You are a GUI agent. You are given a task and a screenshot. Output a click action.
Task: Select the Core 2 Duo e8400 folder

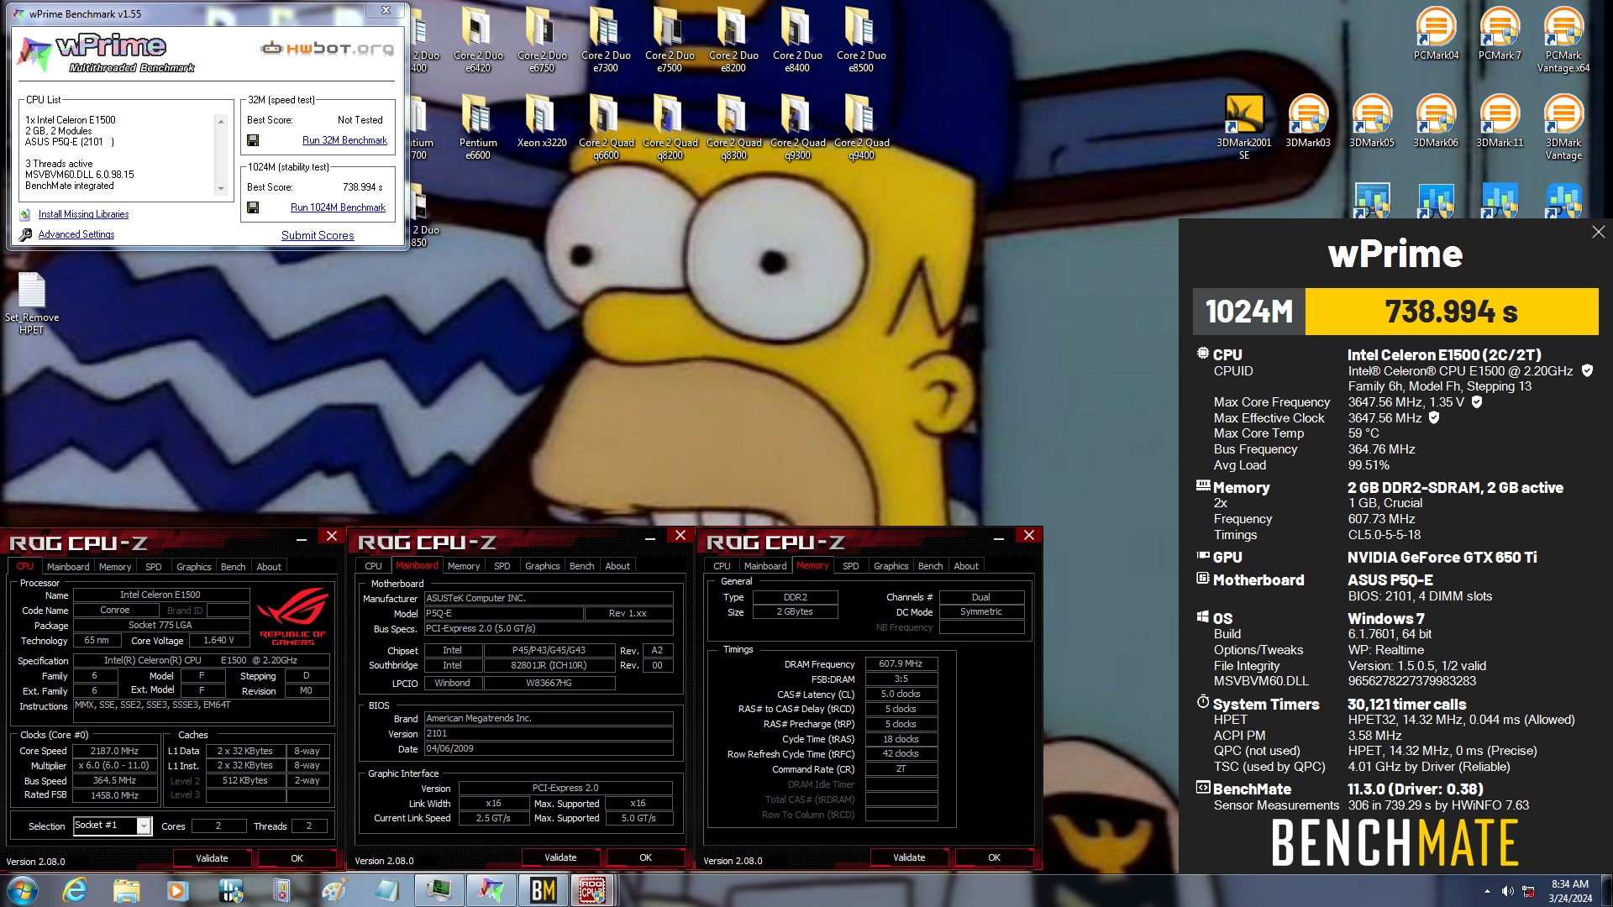pos(797,39)
